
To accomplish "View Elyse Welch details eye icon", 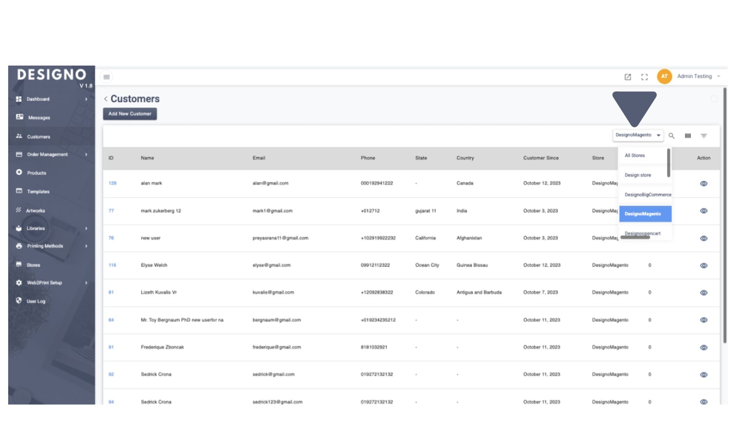I will (704, 265).
